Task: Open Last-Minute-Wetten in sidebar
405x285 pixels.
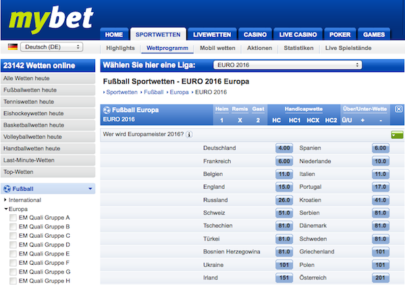Action: click(x=48, y=160)
